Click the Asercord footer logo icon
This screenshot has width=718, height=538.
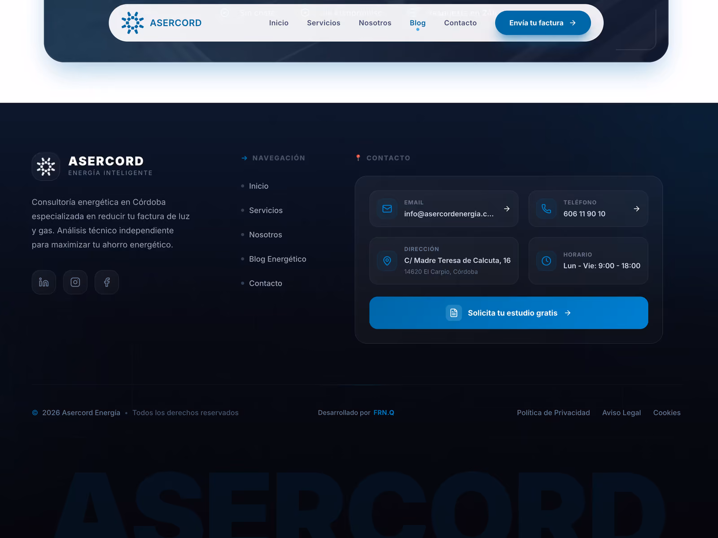[46, 166]
